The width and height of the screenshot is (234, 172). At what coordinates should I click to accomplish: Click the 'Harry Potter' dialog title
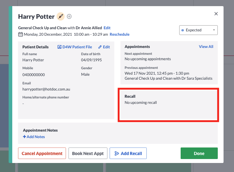(x=36, y=17)
